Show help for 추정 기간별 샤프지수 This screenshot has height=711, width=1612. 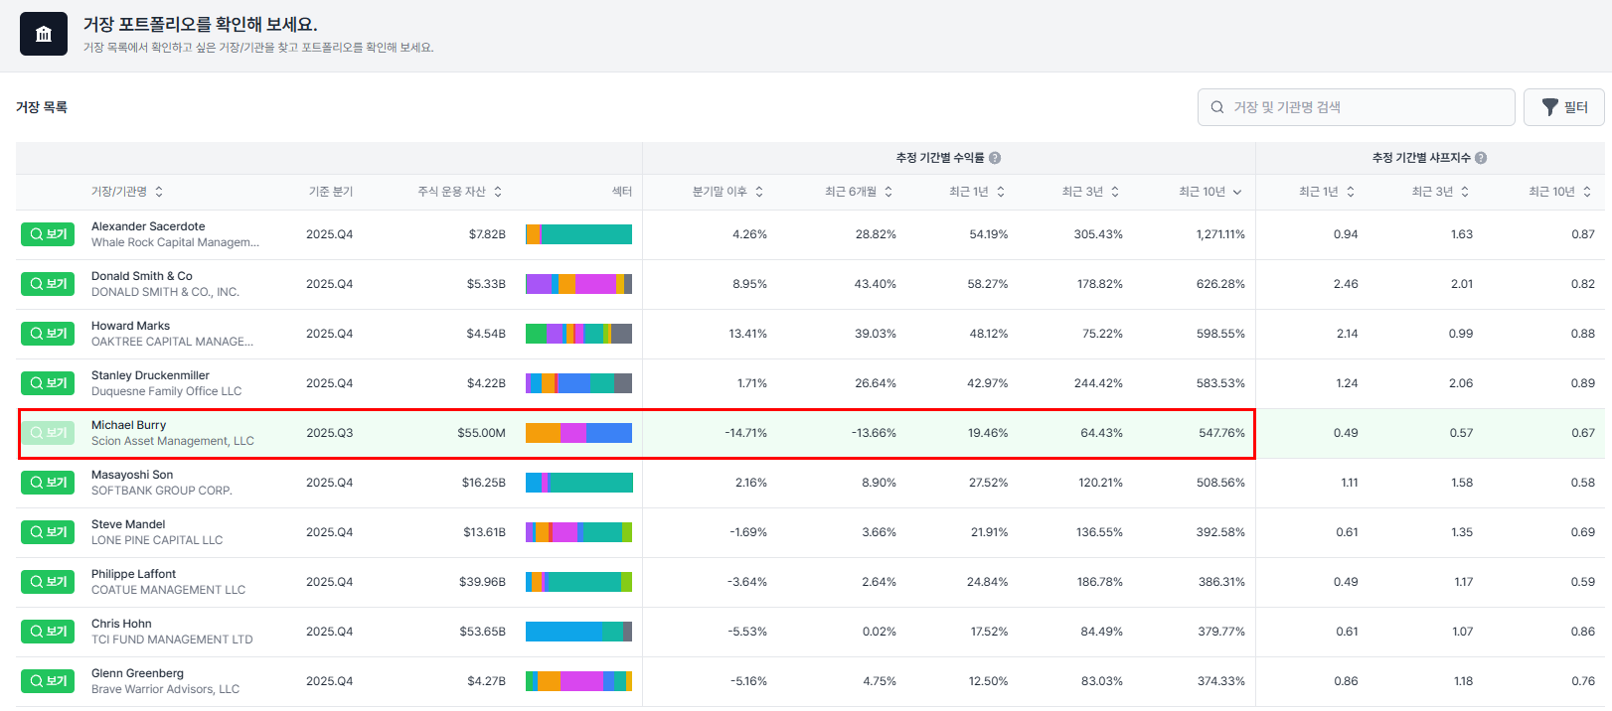pyautogui.click(x=1481, y=158)
